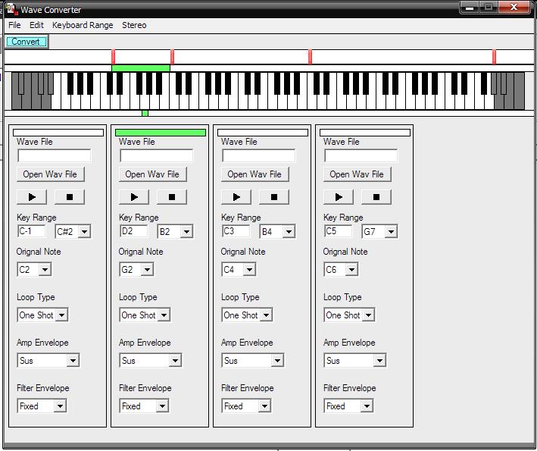Open the fourth panel's Filter Envelope dropdown

click(367, 406)
